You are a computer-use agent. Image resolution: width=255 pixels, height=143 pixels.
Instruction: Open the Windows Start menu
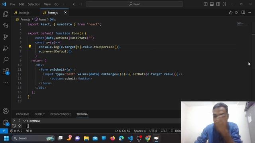click(6, 138)
